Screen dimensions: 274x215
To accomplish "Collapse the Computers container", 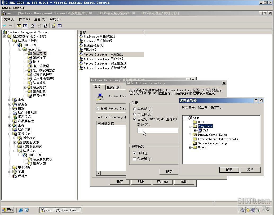I will (x=190, y=126).
